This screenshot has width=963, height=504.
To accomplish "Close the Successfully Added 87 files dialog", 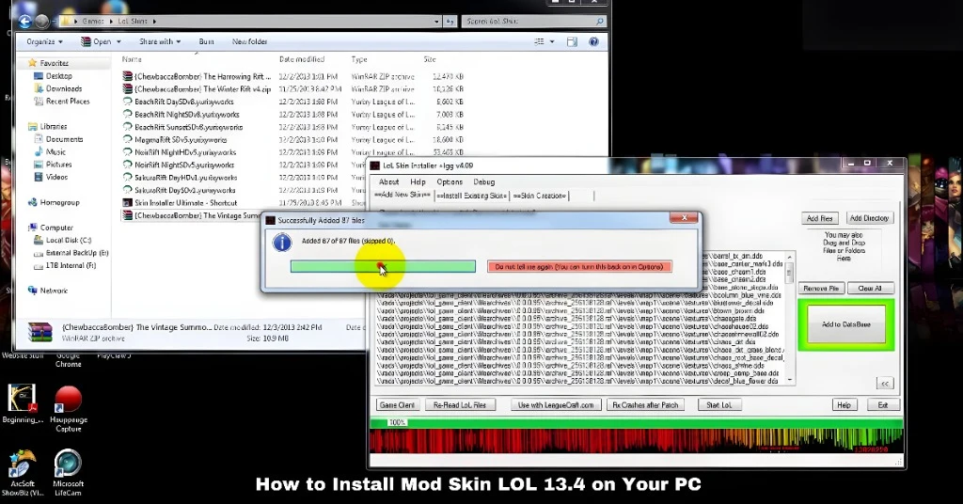I will coord(684,218).
